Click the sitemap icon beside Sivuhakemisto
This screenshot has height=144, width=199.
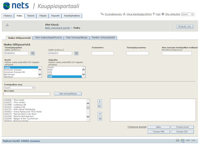(x=102, y=14)
